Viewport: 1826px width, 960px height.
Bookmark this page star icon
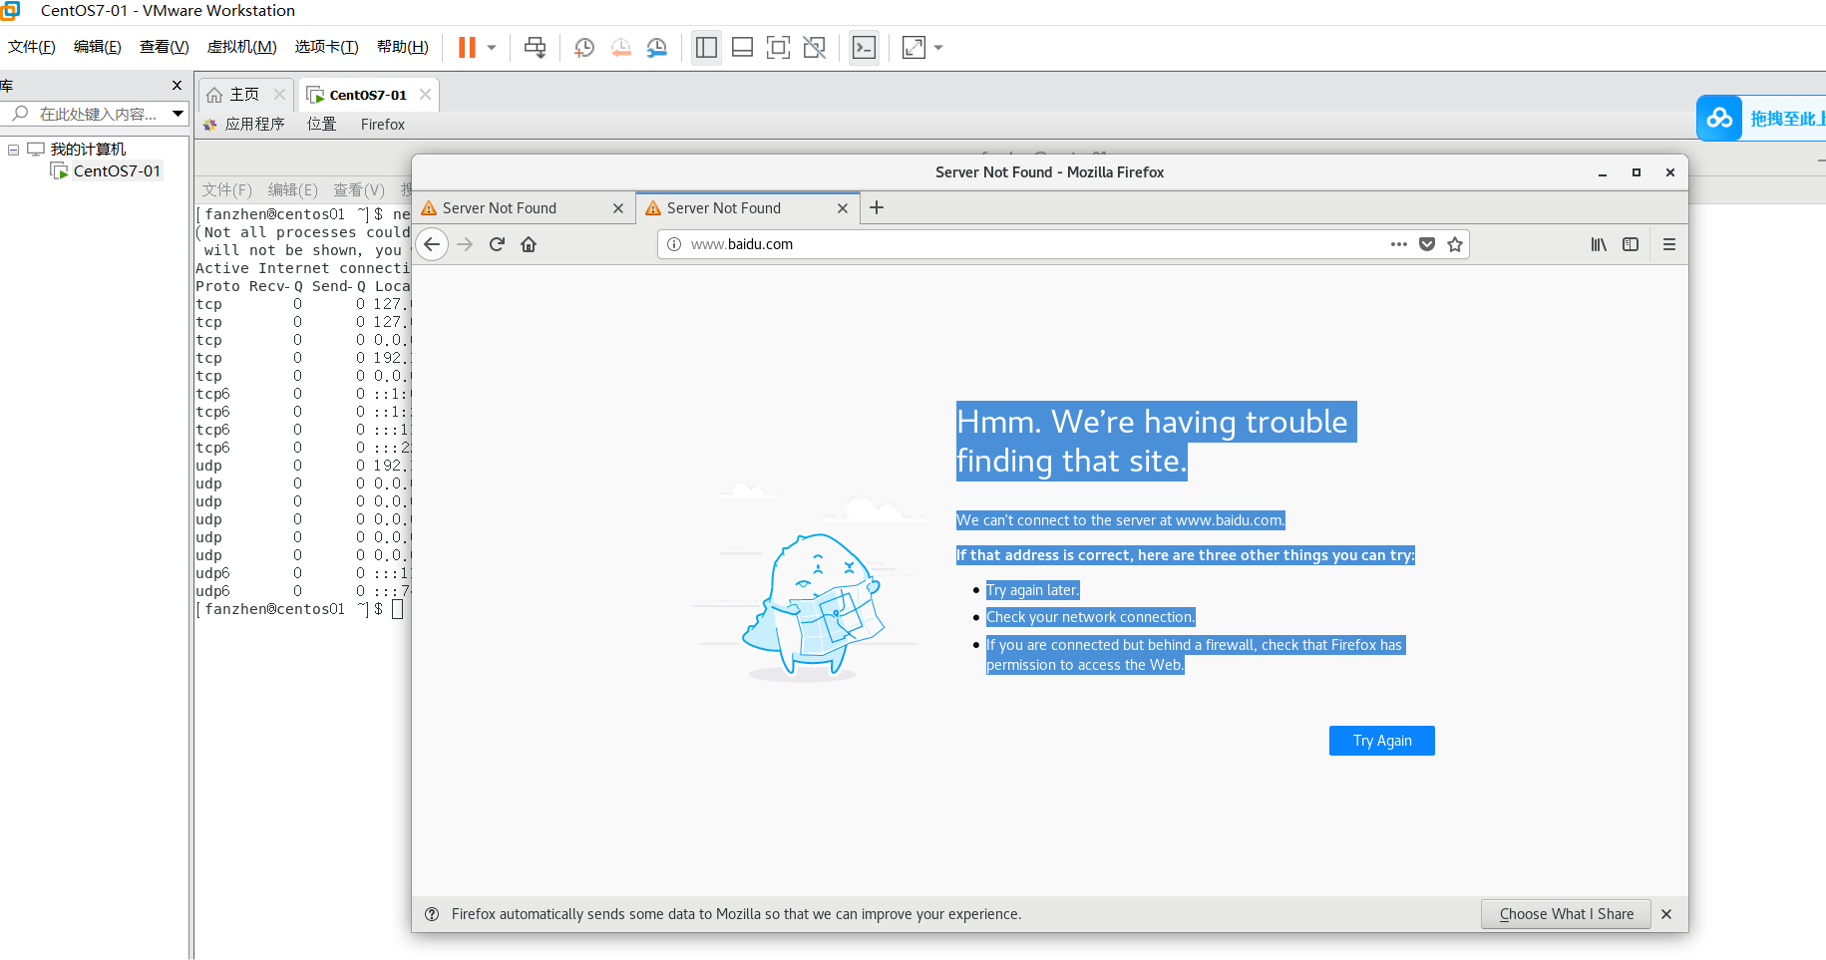(1455, 244)
